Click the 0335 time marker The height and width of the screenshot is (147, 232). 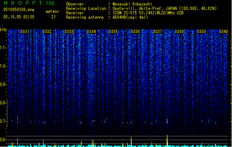click(x=113, y=32)
